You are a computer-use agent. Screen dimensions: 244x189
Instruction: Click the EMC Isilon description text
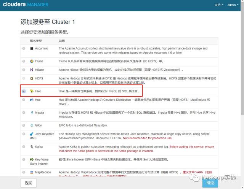(x=83, y=125)
